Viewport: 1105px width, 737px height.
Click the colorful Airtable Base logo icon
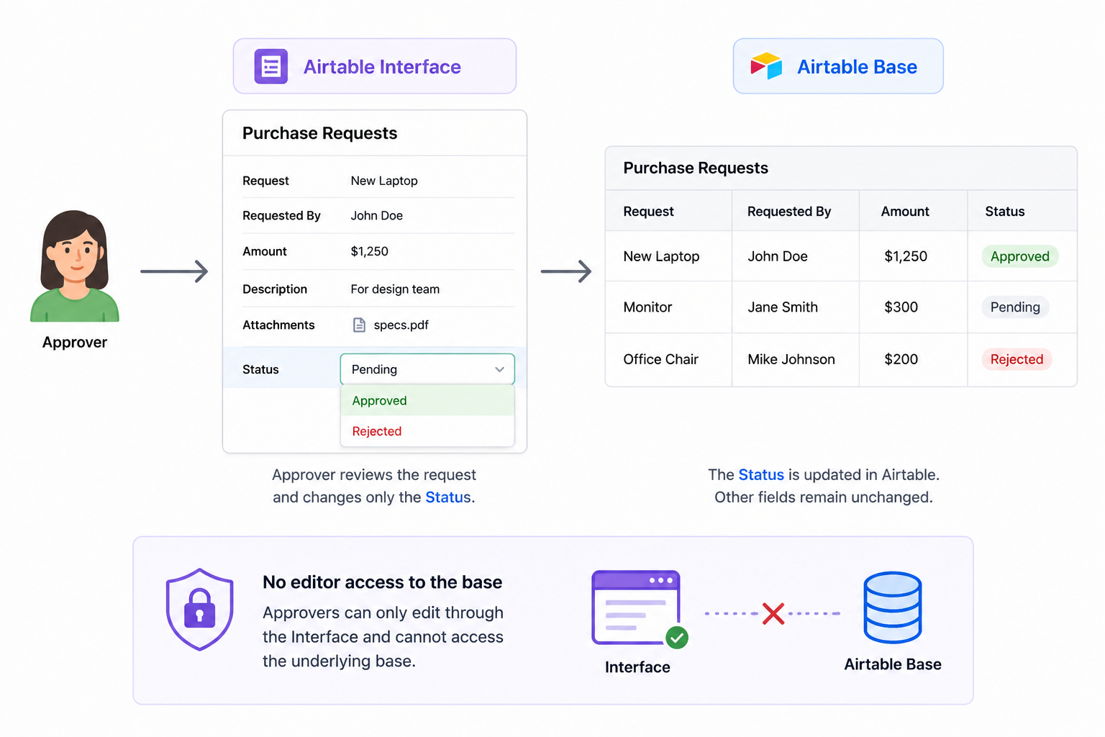(766, 66)
